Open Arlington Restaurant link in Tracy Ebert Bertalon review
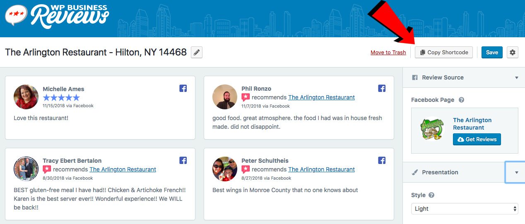 click(x=123, y=169)
